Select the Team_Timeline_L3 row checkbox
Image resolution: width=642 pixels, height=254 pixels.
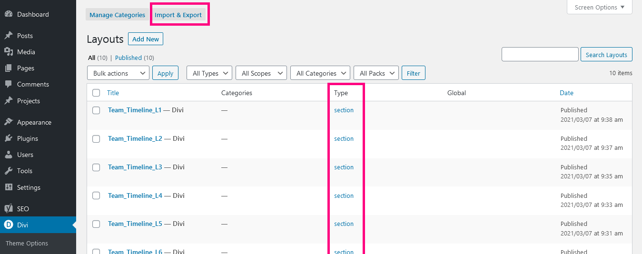[x=96, y=167]
